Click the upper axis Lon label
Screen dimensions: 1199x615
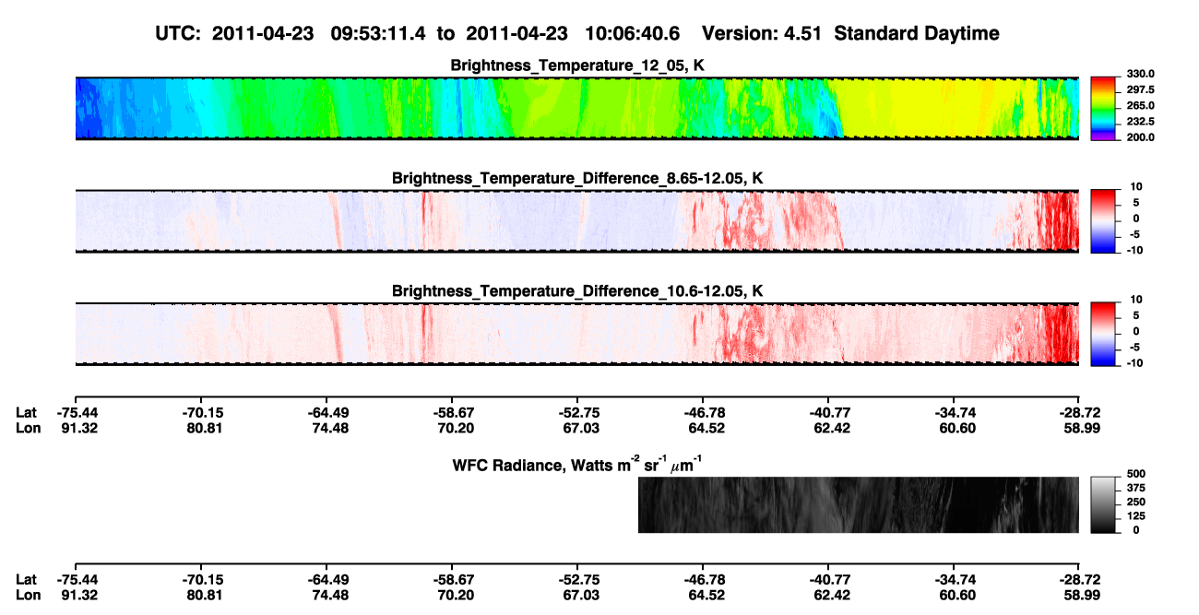pos(28,428)
